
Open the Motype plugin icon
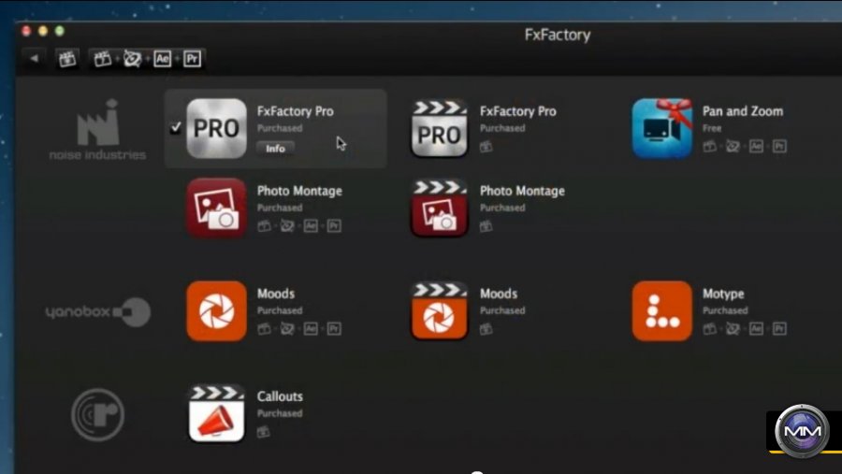pyautogui.click(x=662, y=310)
